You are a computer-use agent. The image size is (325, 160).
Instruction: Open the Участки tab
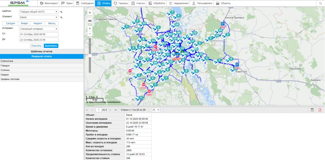137,3
